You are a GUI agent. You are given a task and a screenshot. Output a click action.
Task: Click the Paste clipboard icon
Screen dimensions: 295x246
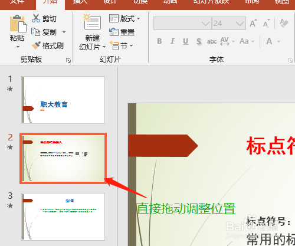coord(18,24)
